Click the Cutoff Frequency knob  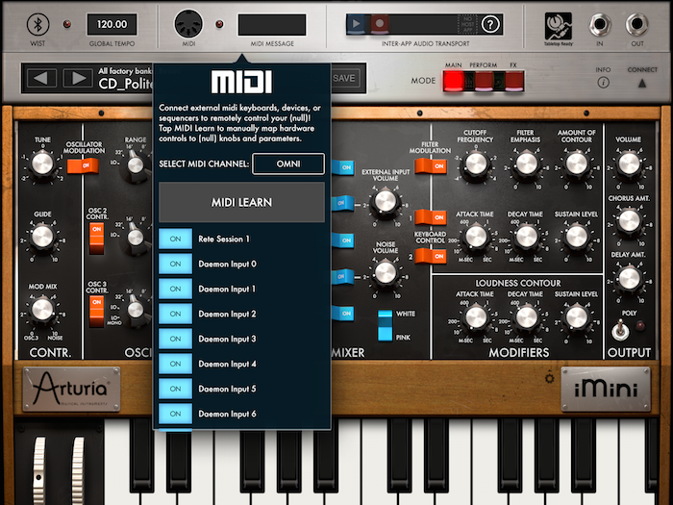pos(476,164)
